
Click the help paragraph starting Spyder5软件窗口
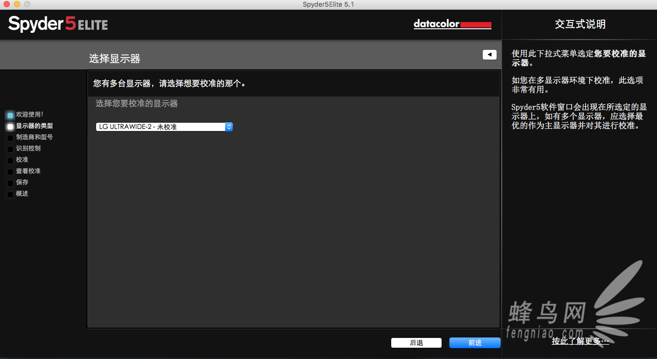pos(579,116)
